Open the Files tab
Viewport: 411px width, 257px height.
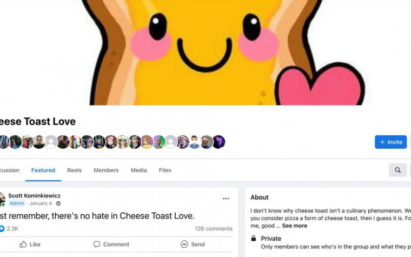tap(165, 170)
